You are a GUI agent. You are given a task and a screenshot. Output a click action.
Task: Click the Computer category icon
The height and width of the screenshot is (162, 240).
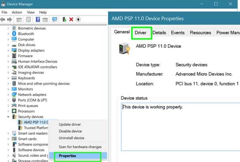point(14,39)
